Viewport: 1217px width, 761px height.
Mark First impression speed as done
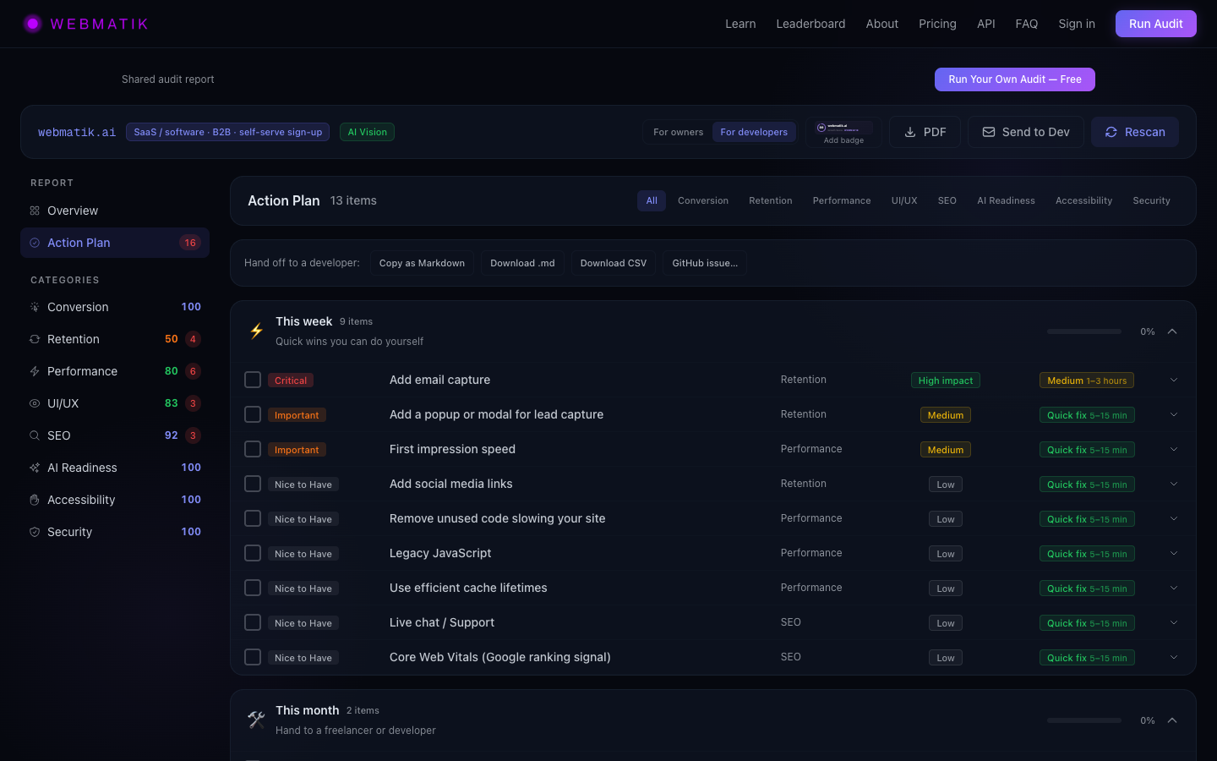coord(253,449)
